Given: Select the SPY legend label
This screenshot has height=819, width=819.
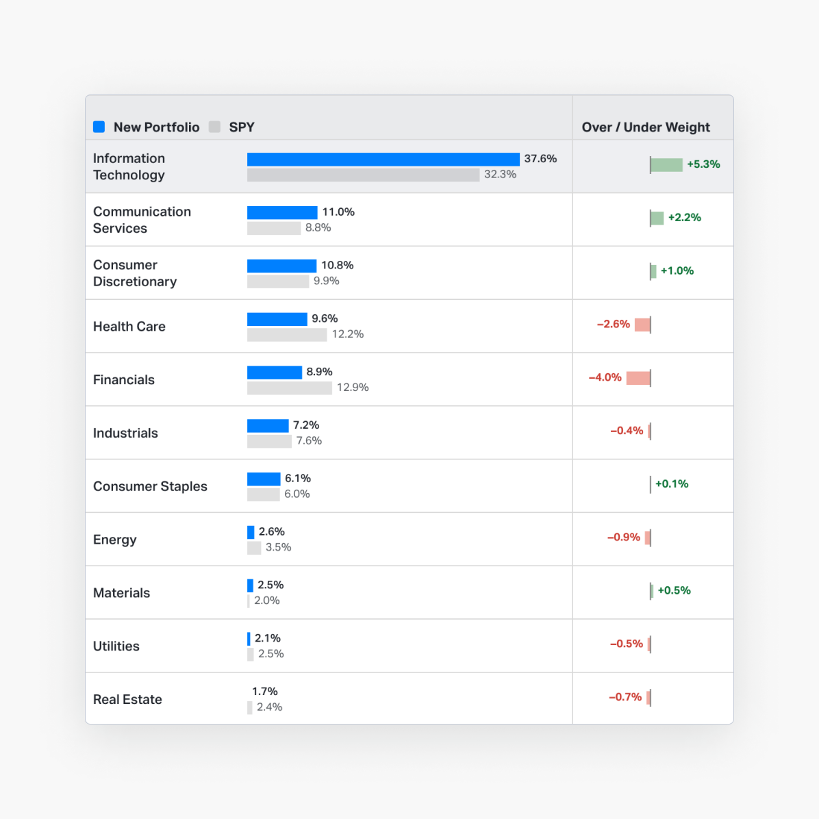Looking at the screenshot, I should coord(242,127).
